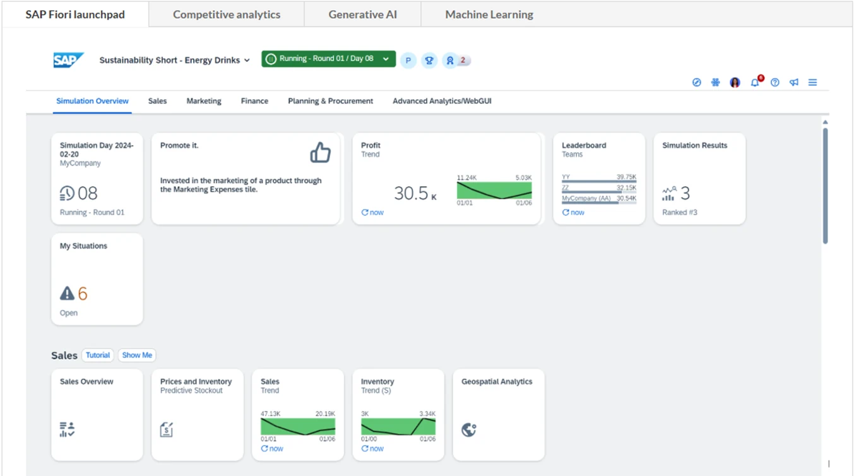This screenshot has width=854, height=476.
Task: Click the ZZ team leaderboard bar
Action: [599, 193]
